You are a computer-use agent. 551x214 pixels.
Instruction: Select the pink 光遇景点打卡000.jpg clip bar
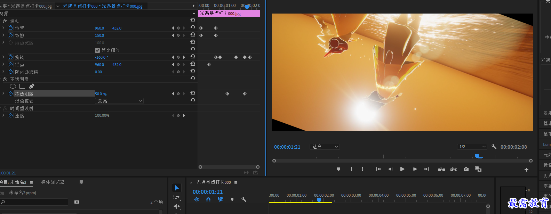[x=229, y=13]
